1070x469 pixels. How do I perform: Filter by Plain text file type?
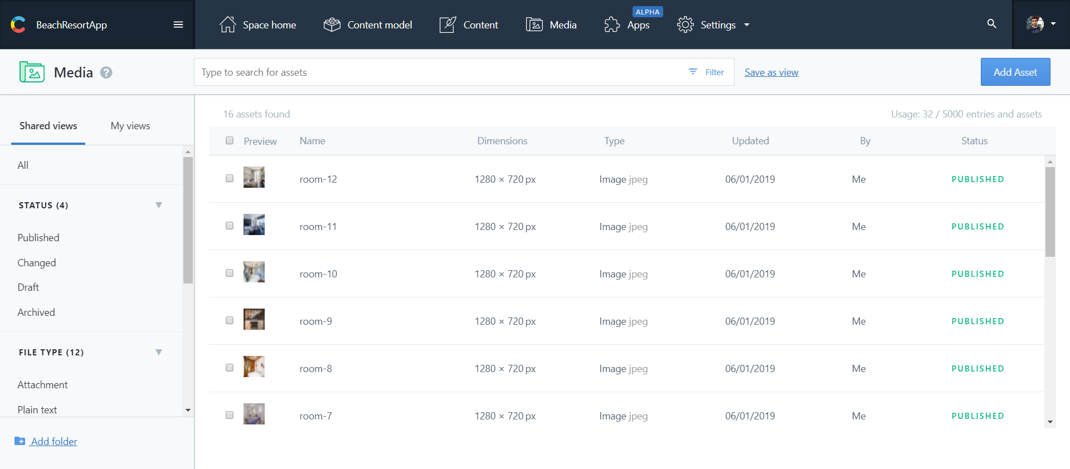(37, 410)
